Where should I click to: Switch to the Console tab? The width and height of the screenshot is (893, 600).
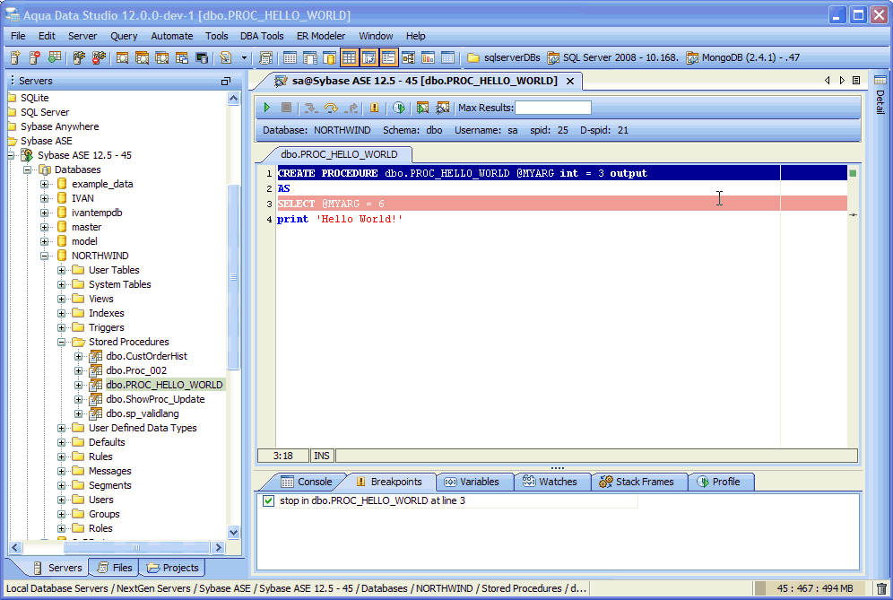(x=307, y=482)
